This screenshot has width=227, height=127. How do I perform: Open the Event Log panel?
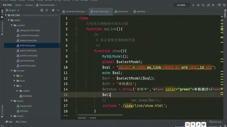click(215, 122)
